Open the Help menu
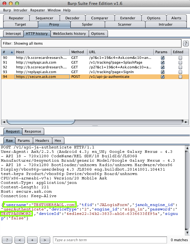 point(67,10)
